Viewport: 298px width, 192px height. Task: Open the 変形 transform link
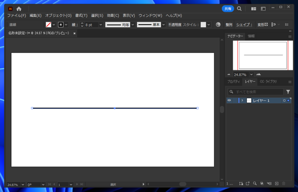tap(261, 25)
